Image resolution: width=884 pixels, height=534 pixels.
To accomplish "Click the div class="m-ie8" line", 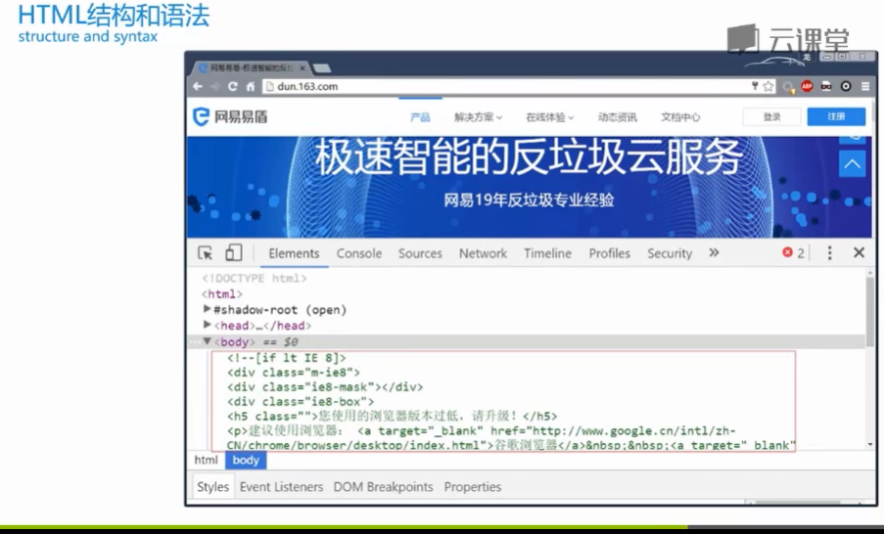I will pyautogui.click(x=293, y=373).
